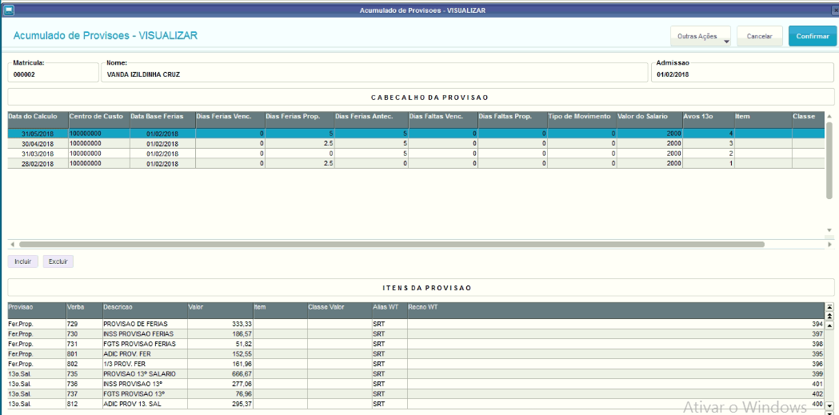Click the header grid horizontal scrollbar thumb
Viewport: 839px width, 415px height.
pyautogui.click(x=392, y=245)
